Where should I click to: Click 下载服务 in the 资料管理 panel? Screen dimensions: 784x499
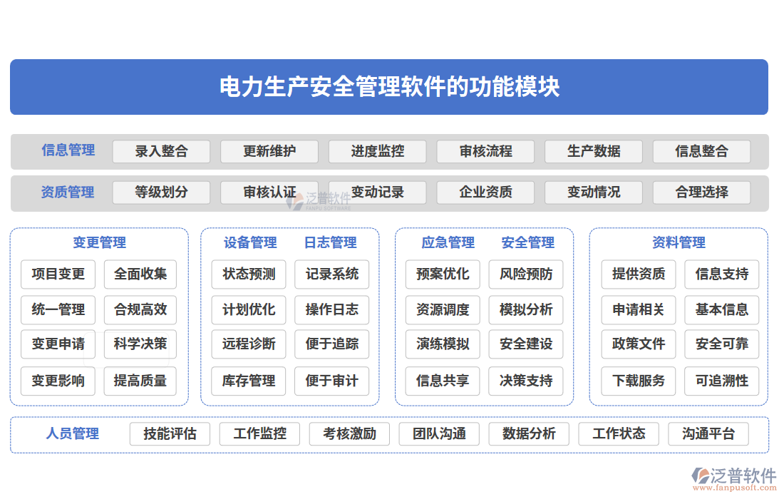click(x=639, y=381)
